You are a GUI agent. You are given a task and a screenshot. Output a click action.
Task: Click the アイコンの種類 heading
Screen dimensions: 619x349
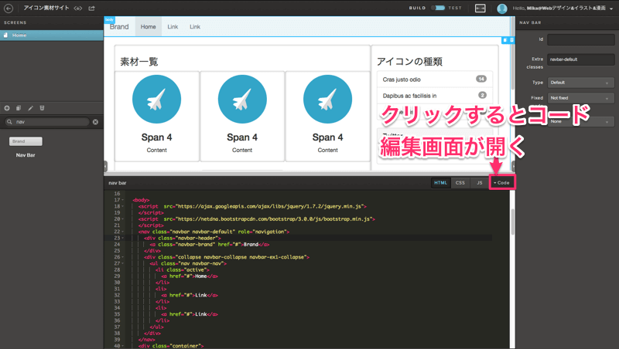tap(409, 62)
